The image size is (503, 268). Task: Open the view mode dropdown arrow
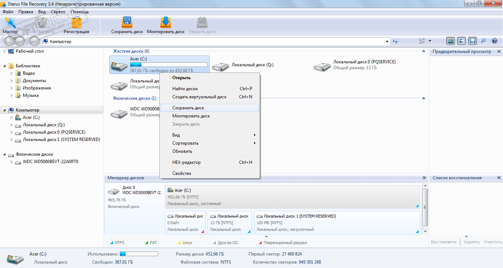click(430, 41)
